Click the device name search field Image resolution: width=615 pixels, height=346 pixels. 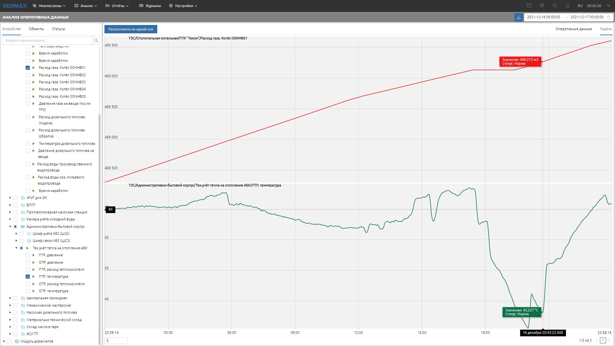48,40
